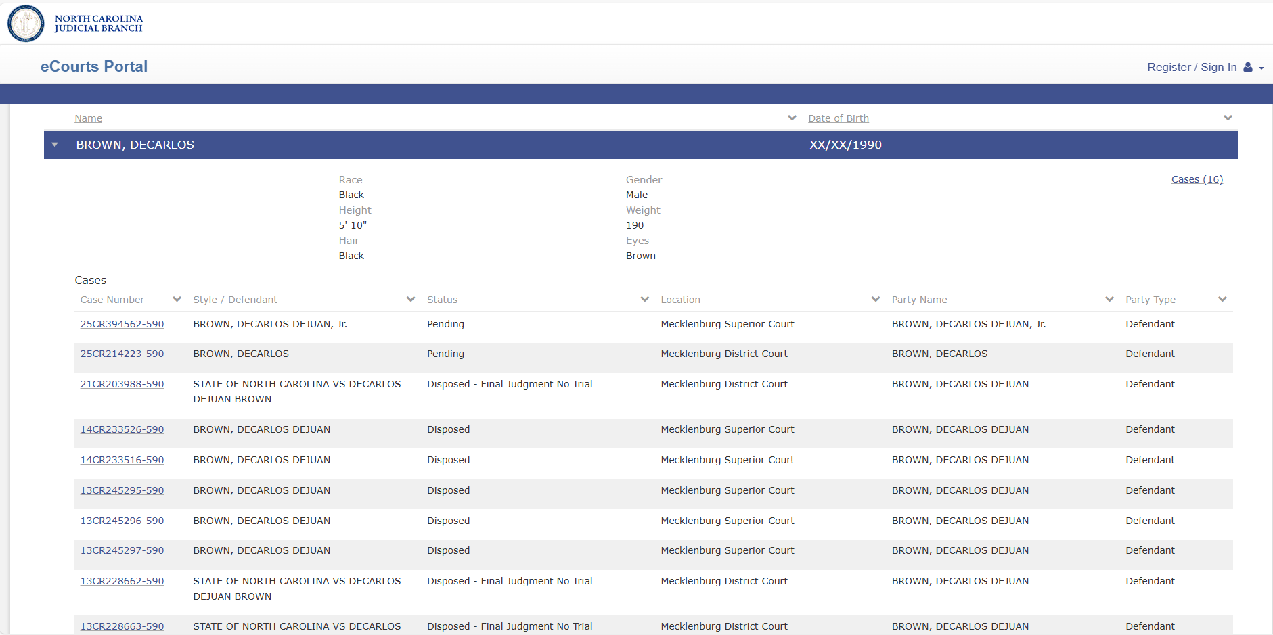Open the Register / Sign In link
Image resolution: width=1273 pixels, height=635 pixels.
(x=1191, y=67)
